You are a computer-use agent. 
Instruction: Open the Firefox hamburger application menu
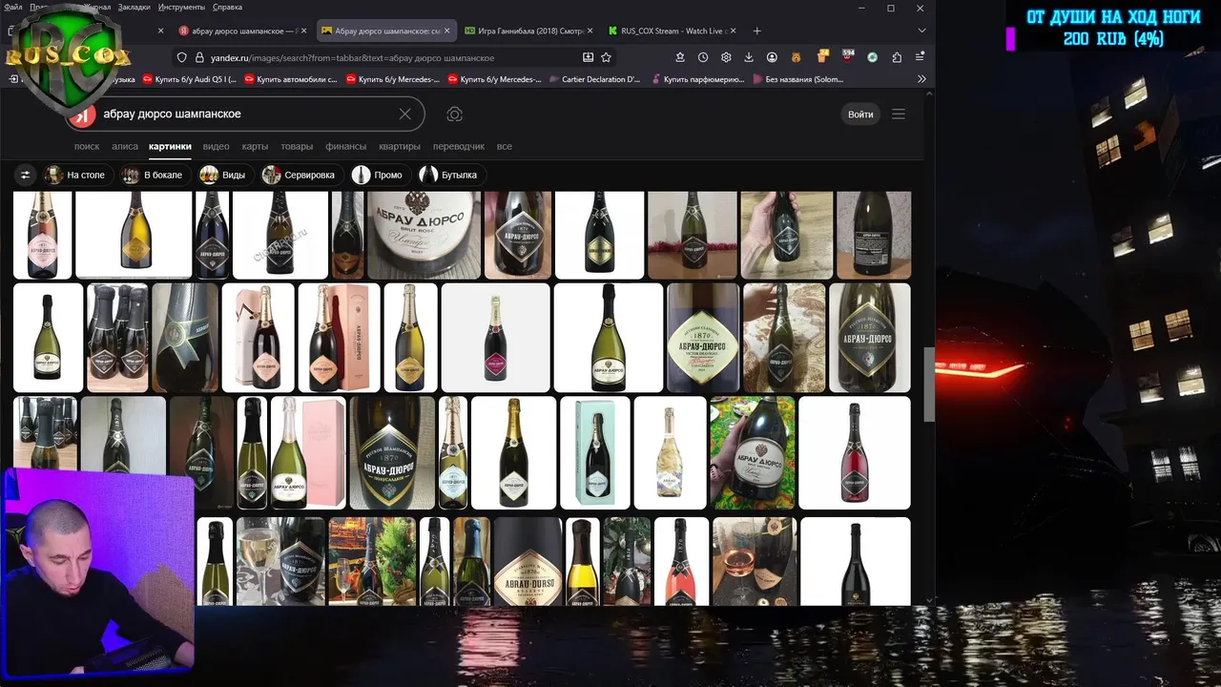pos(921,57)
